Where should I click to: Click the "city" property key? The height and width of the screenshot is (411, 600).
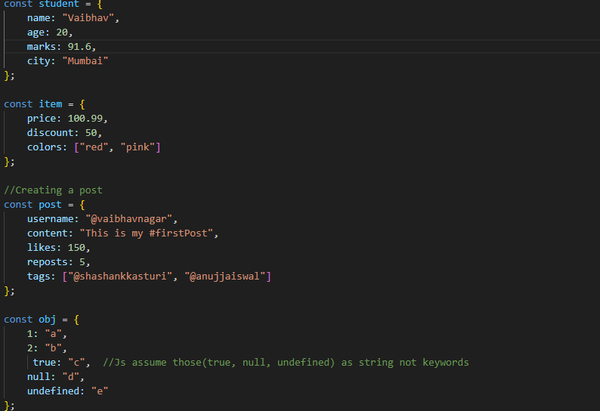[39, 61]
